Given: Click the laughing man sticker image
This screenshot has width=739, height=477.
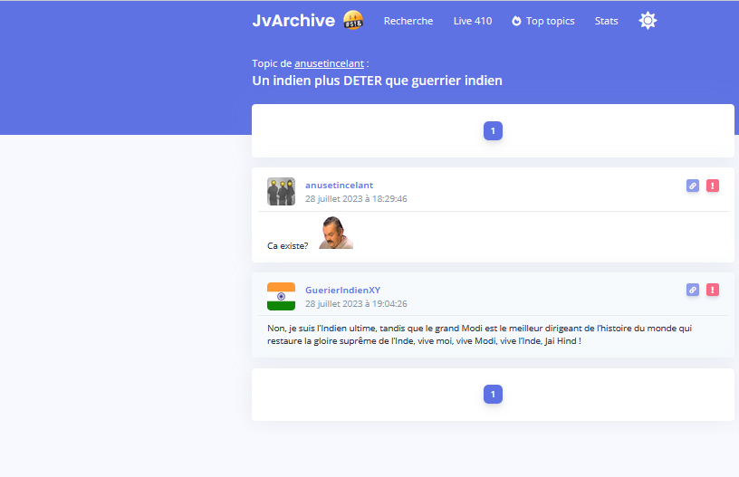Looking at the screenshot, I should 336,234.
